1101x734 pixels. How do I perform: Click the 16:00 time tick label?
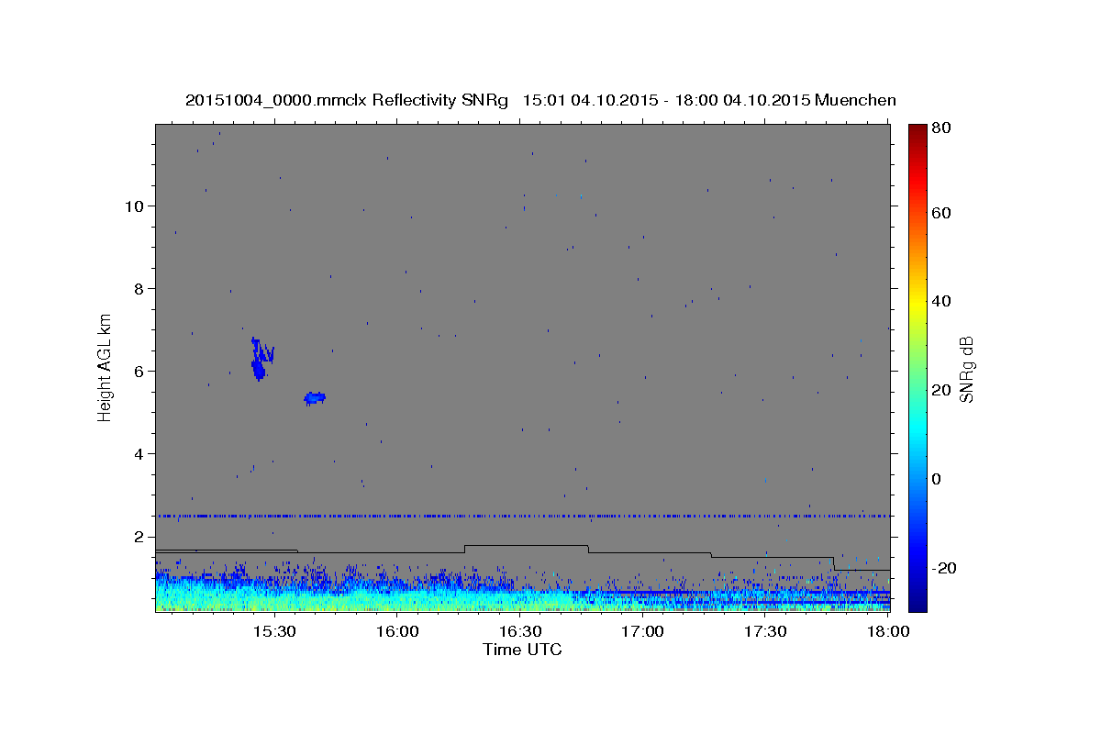(397, 631)
